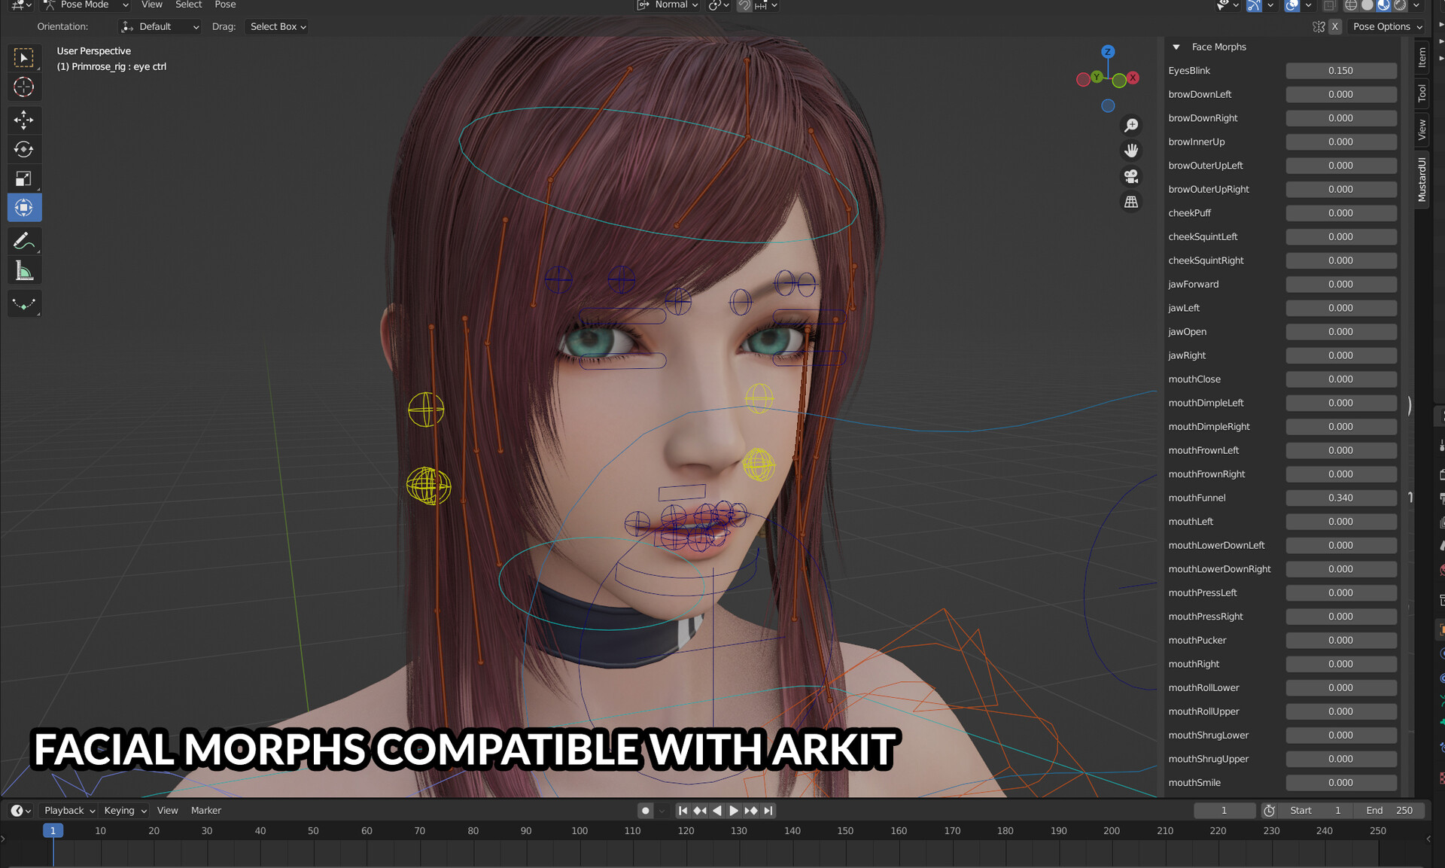Toggle X-axis mirror for pose
Image resolution: width=1445 pixels, height=868 pixels.
[x=1334, y=26]
